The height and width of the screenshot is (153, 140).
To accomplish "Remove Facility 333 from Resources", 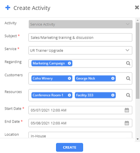I will coord(113,95).
